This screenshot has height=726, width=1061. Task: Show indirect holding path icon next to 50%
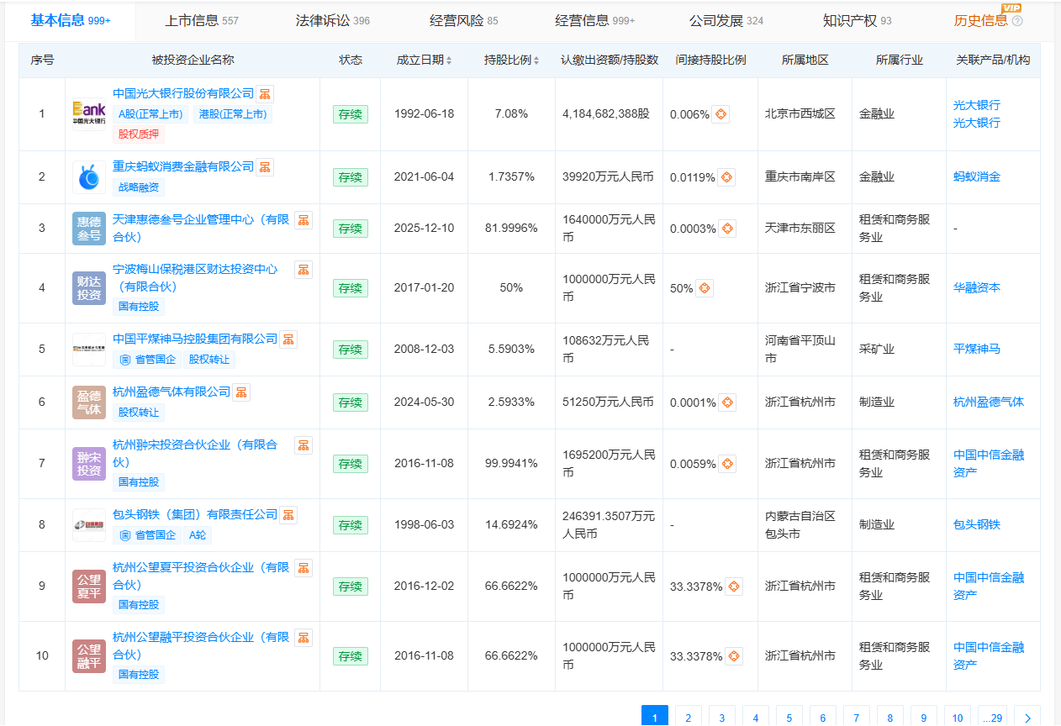(x=705, y=288)
